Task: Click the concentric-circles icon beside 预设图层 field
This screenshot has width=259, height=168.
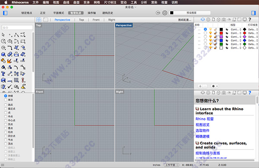Action: point(165,13)
